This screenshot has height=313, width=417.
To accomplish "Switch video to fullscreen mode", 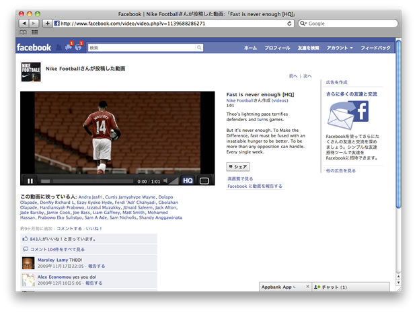I will point(204,181).
